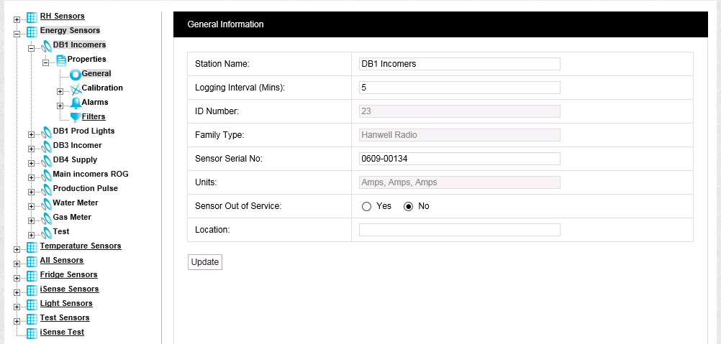Expand the Calibration node
This screenshot has width=721, height=344.
[60, 91]
